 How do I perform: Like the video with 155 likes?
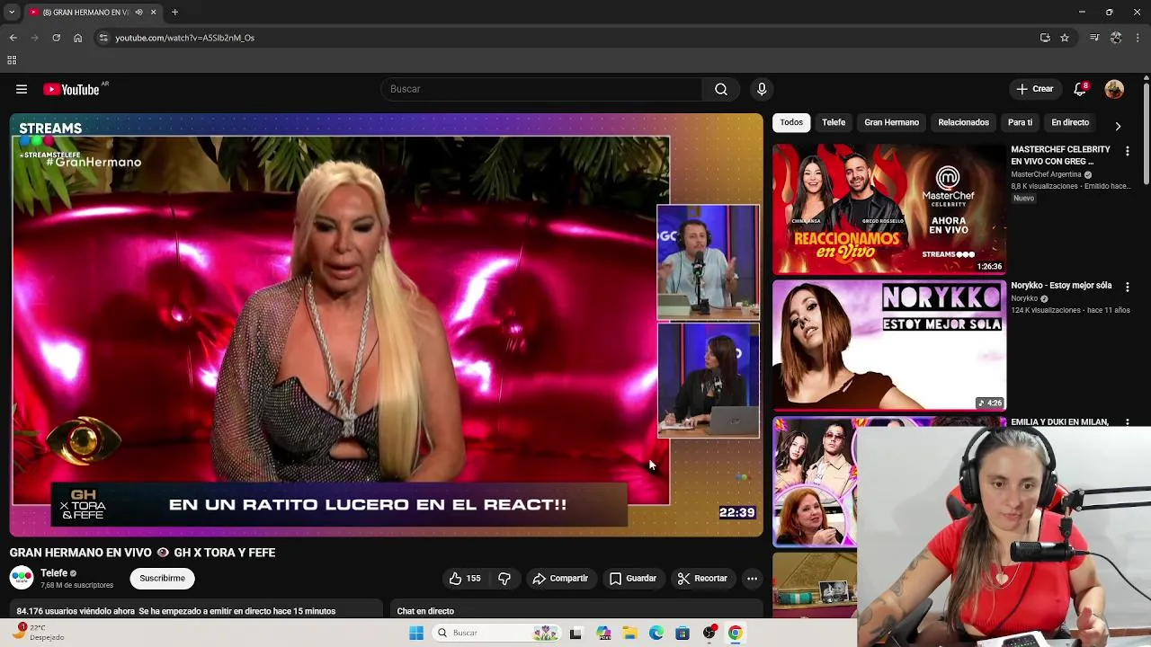465,579
